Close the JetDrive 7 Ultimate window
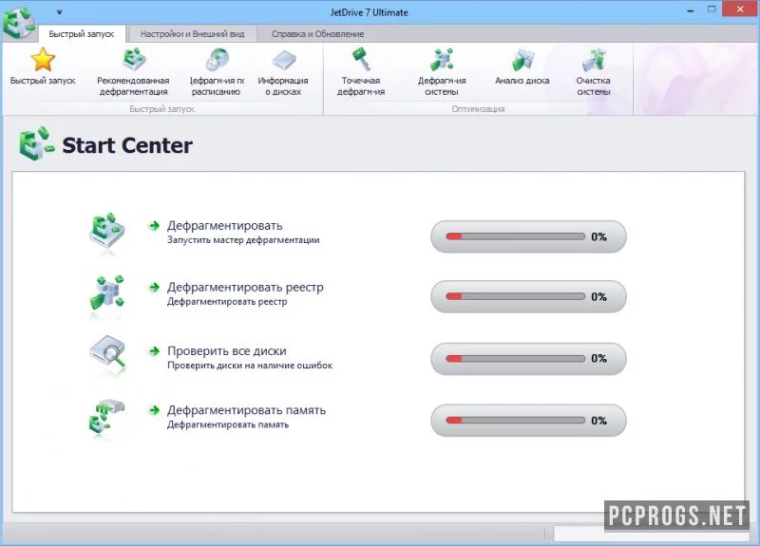This screenshot has width=760, height=546. [740, 9]
